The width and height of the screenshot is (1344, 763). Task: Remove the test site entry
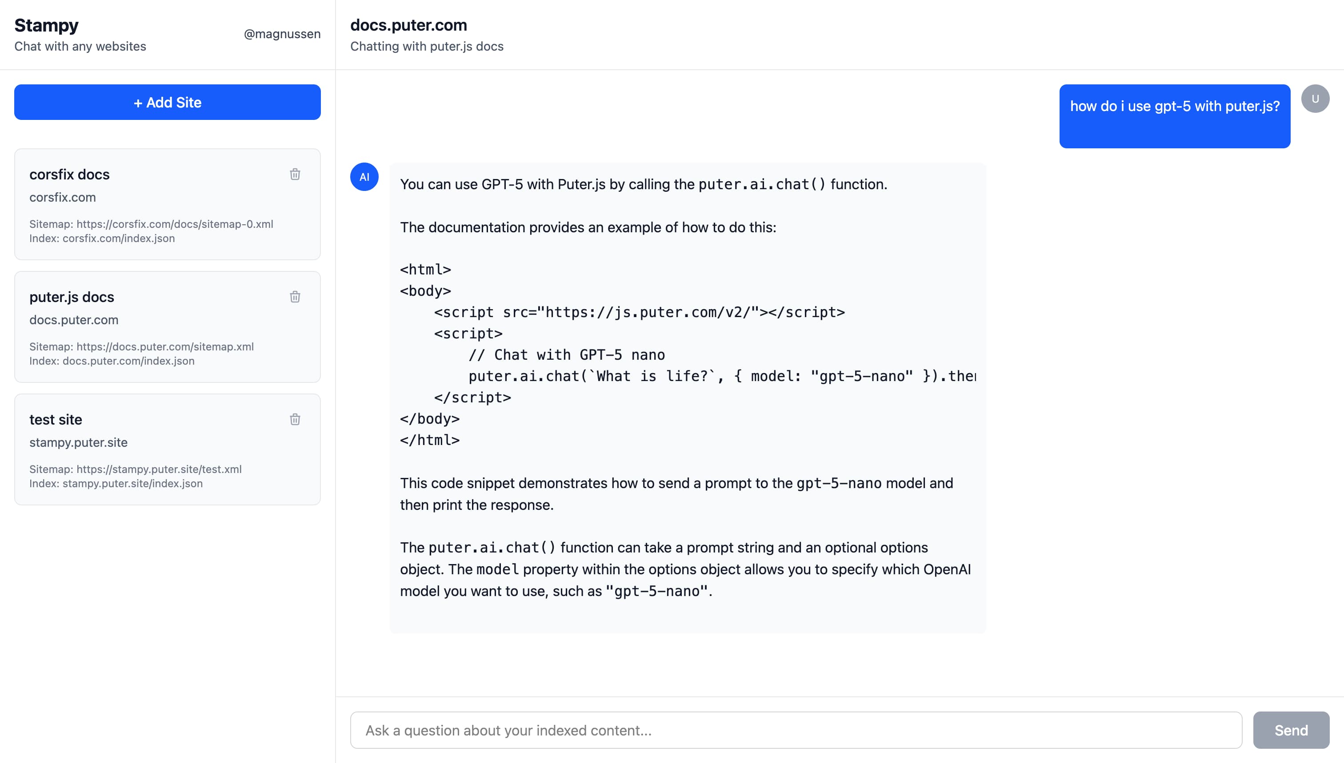[x=295, y=419]
